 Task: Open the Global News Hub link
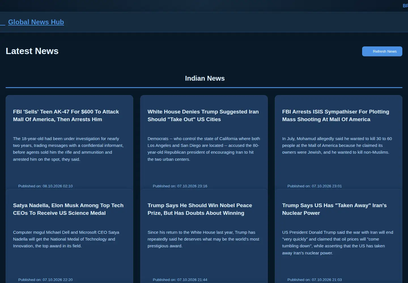point(36,22)
